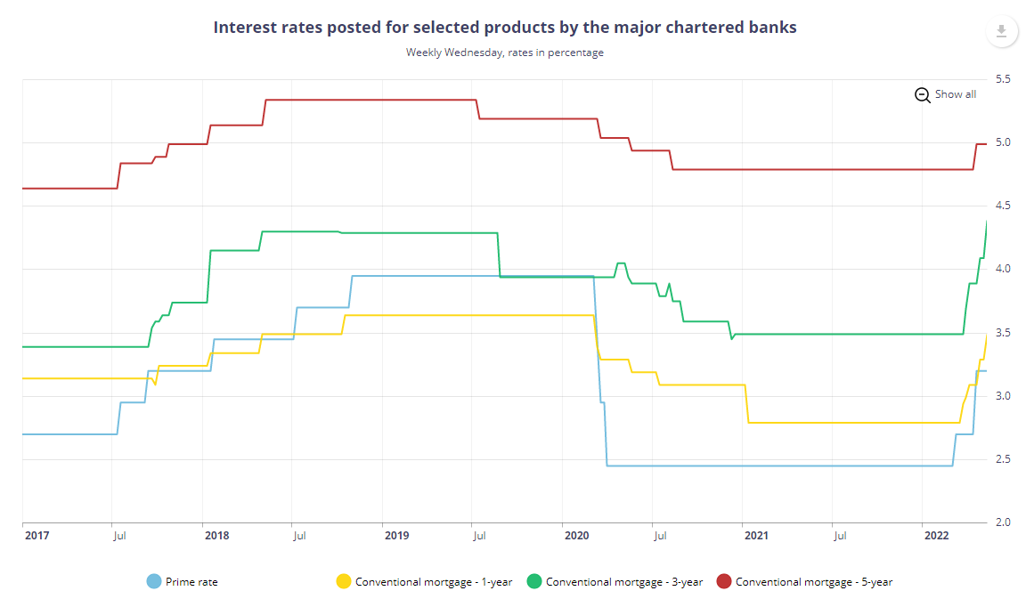Screen dimensions: 1026x599
Task: Toggle the Prime rate series label
Action: tap(191, 582)
